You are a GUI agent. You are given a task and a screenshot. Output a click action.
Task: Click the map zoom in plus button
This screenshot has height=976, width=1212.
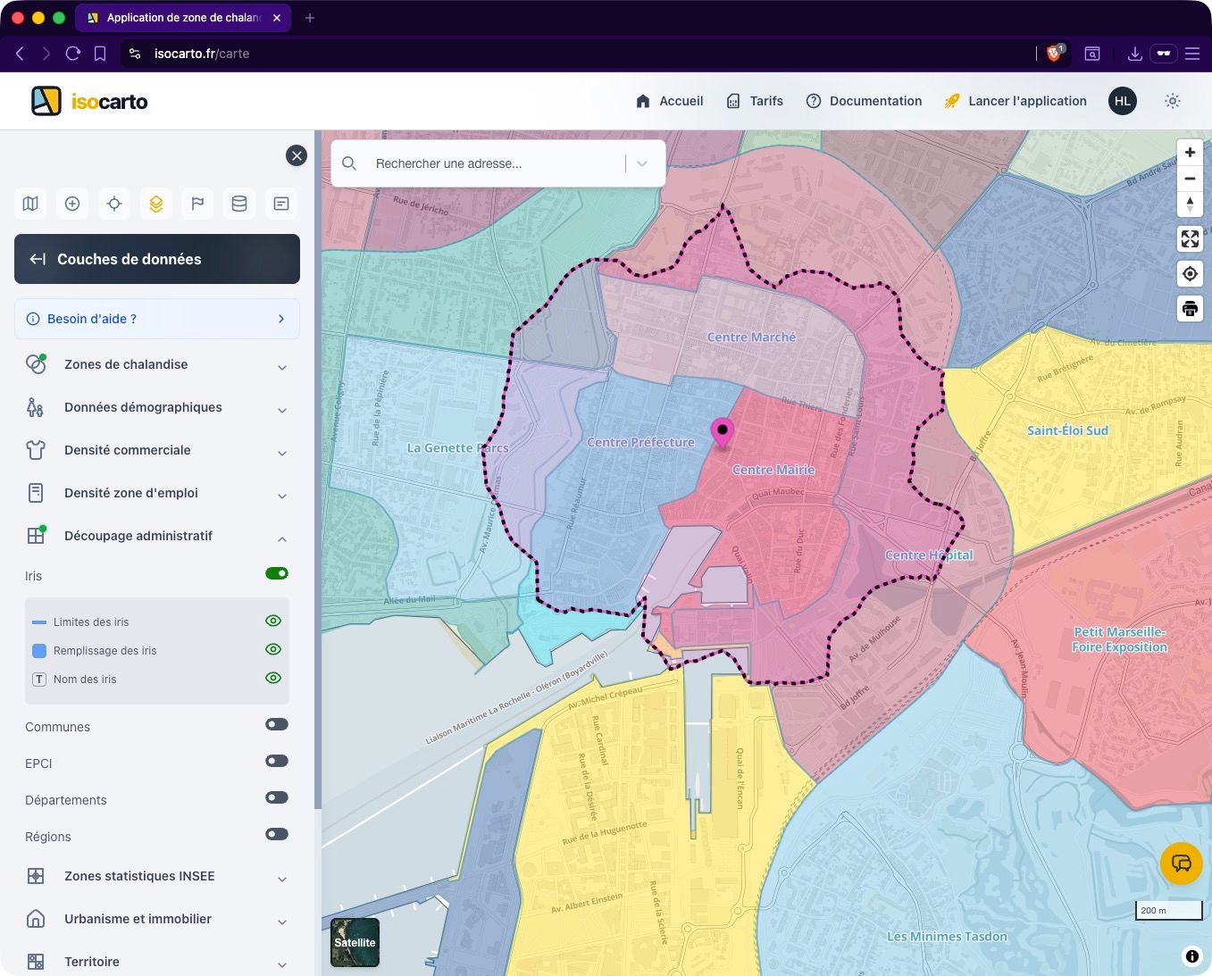1190,153
